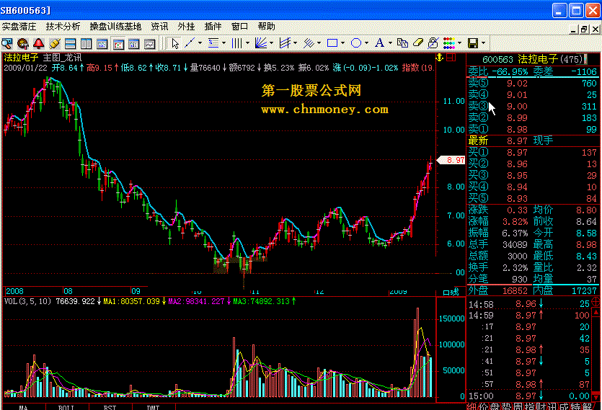Screen dimensions: 602x410
Task: Switch to the MA indicator tab
Action: tap(23, 407)
